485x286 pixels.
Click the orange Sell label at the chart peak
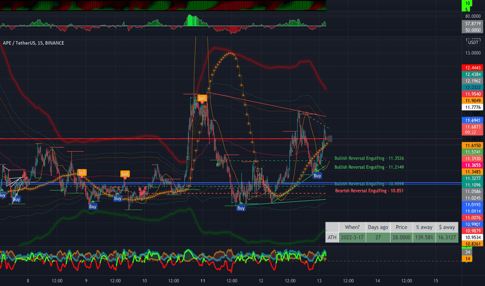click(x=202, y=98)
